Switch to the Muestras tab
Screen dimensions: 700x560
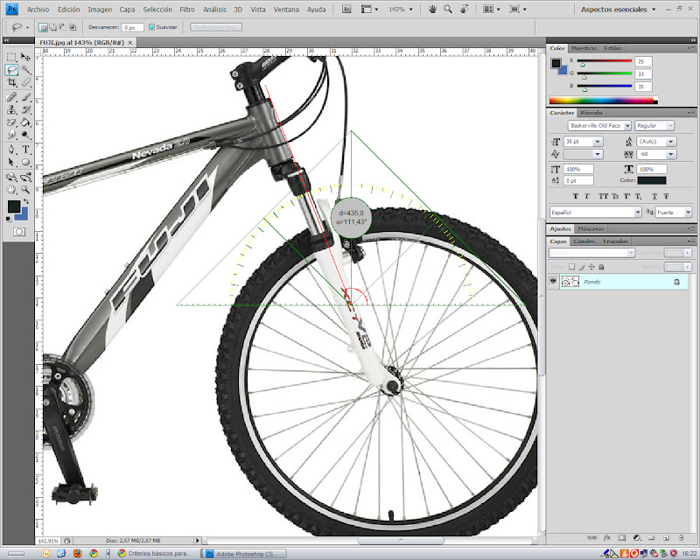pyautogui.click(x=584, y=48)
